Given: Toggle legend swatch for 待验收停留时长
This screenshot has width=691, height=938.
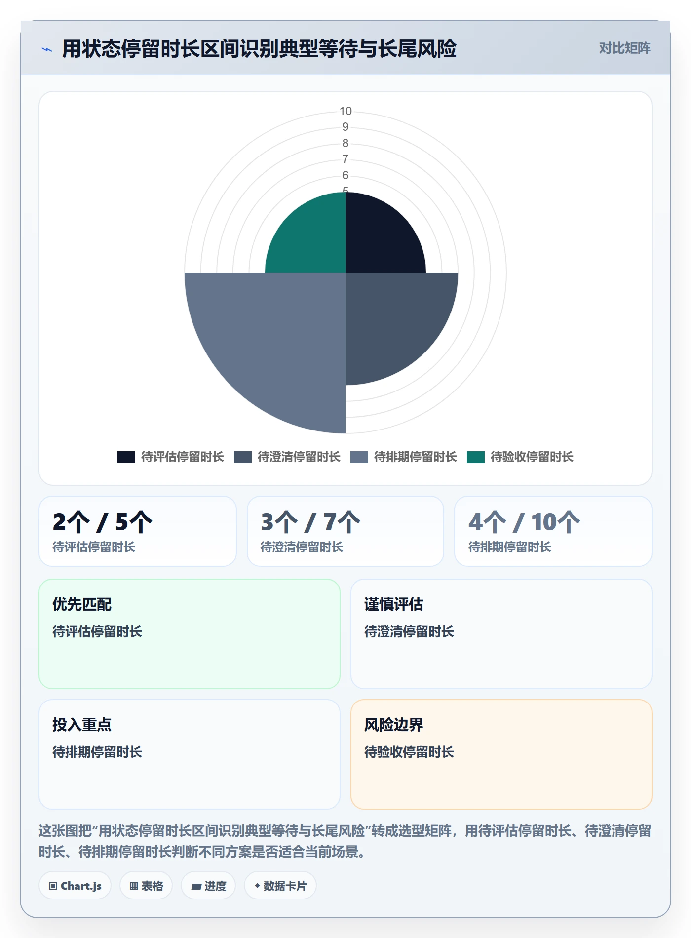Looking at the screenshot, I should 476,457.
